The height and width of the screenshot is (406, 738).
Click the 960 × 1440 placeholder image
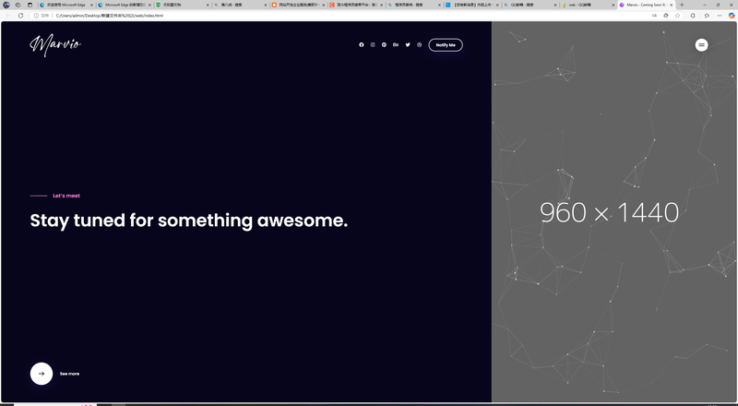(614, 211)
